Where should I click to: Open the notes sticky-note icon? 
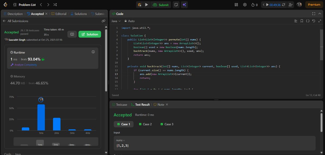click(176, 5)
